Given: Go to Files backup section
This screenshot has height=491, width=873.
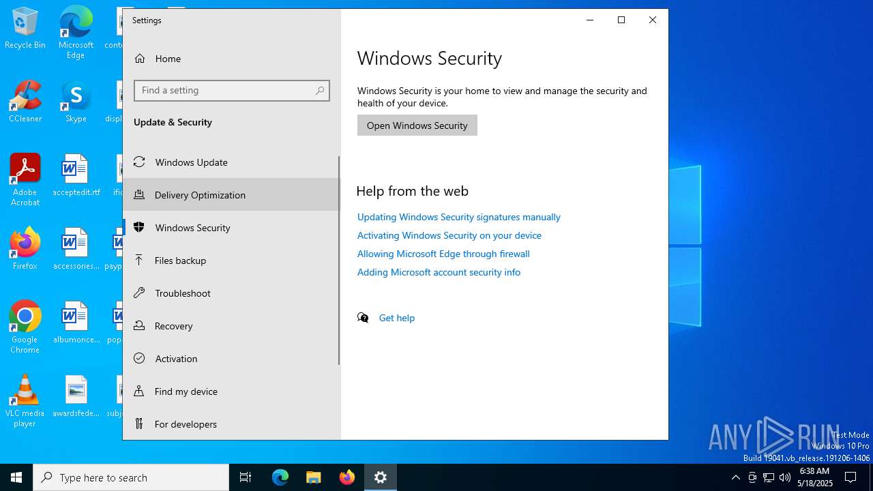Looking at the screenshot, I should (x=231, y=260).
